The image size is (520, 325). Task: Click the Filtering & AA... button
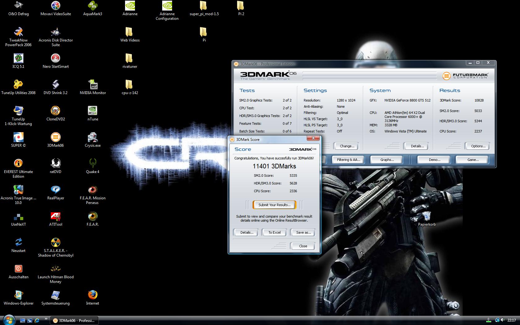coord(349,160)
